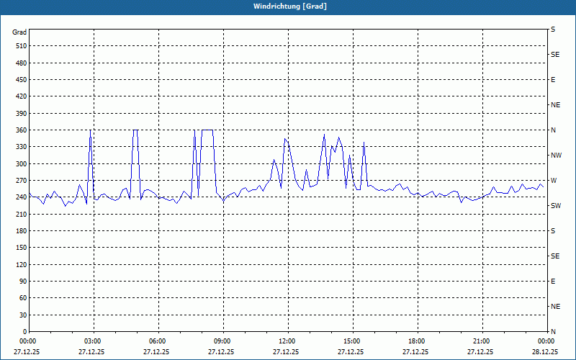Click the 03:00 time label on the x-axis
The width and height of the screenshot is (576, 360).
(x=92, y=341)
